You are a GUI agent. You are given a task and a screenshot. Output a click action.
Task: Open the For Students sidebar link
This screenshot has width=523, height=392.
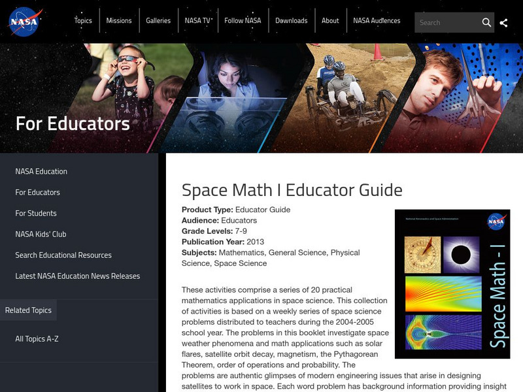[36, 214]
